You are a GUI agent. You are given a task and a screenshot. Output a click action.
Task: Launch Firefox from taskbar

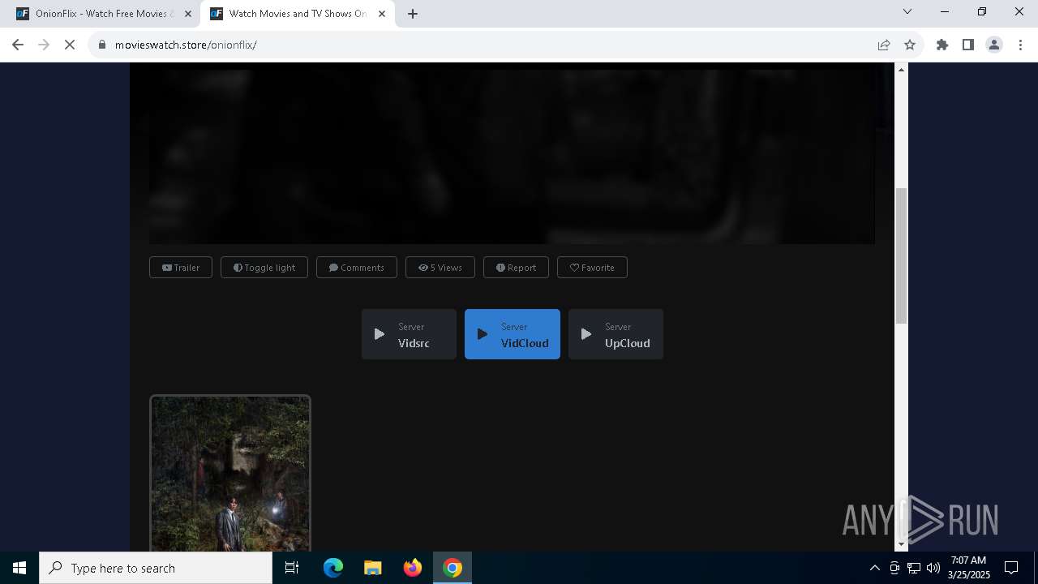pos(413,568)
